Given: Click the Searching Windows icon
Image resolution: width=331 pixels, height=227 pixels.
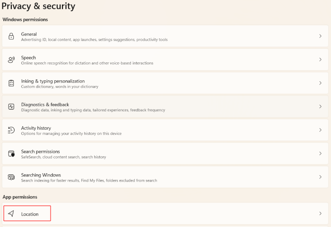Looking at the screenshot, I should [11, 177].
